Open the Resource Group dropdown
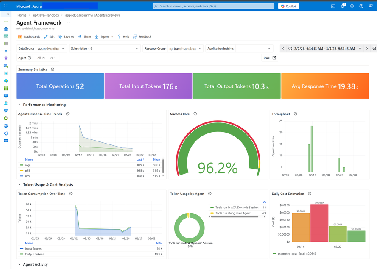 [184, 49]
